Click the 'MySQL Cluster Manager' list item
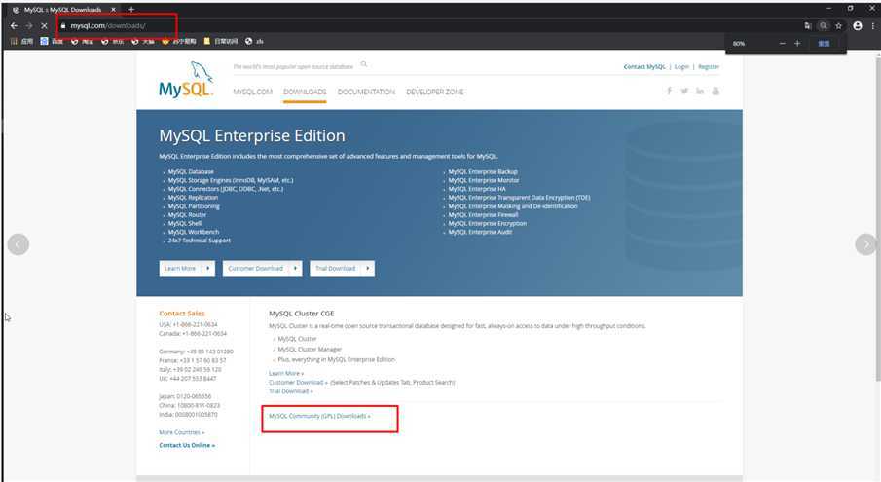881x482 pixels. click(x=310, y=350)
